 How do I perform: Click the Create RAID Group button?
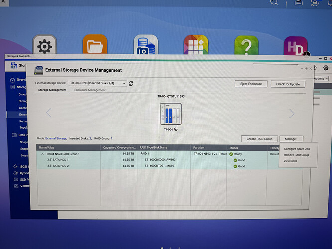click(x=259, y=139)
